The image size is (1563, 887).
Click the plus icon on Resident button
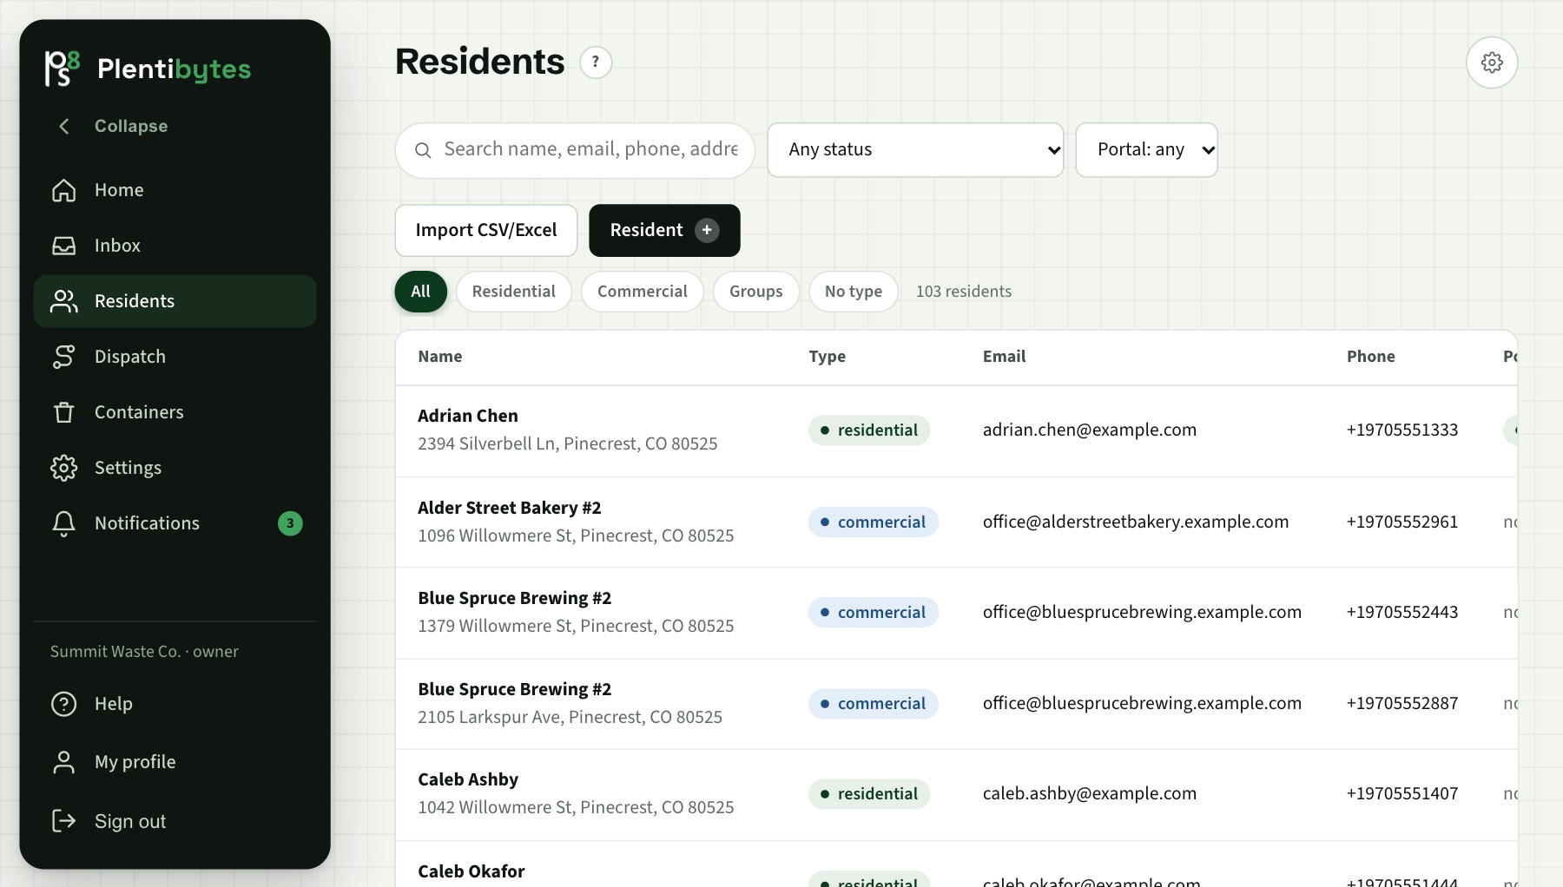pos(707,230)
